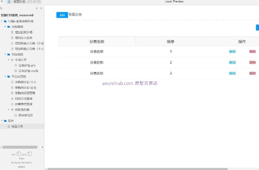Toggle the sitemap hamburger menu icon
The height and width of the screenshot is (170, 259).
coord(9,2)
